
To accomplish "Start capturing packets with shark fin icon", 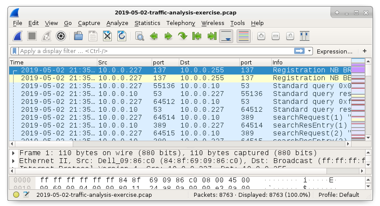I will (18, 36).
